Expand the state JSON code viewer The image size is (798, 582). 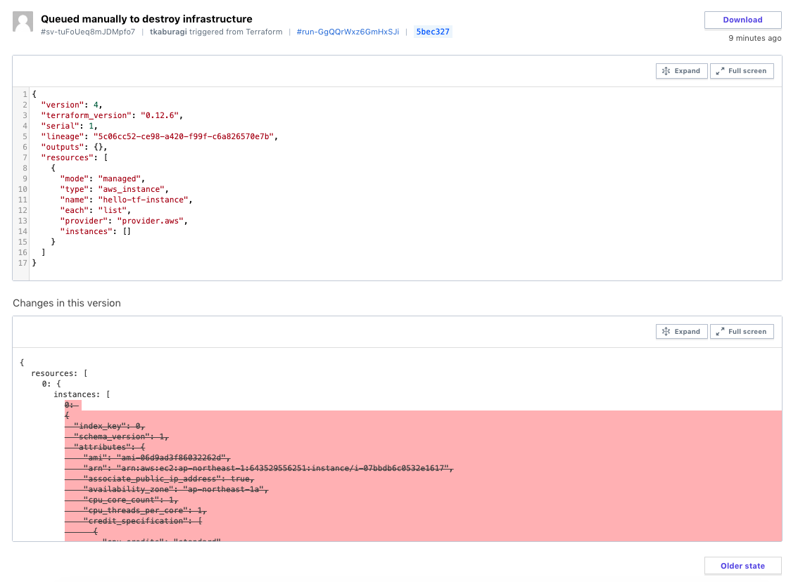tap(681, 71)
